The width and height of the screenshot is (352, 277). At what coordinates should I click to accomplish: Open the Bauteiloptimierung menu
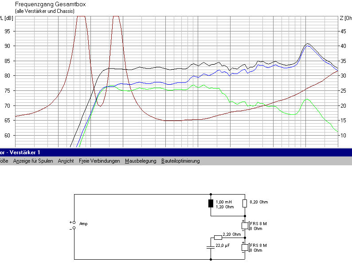180,161
